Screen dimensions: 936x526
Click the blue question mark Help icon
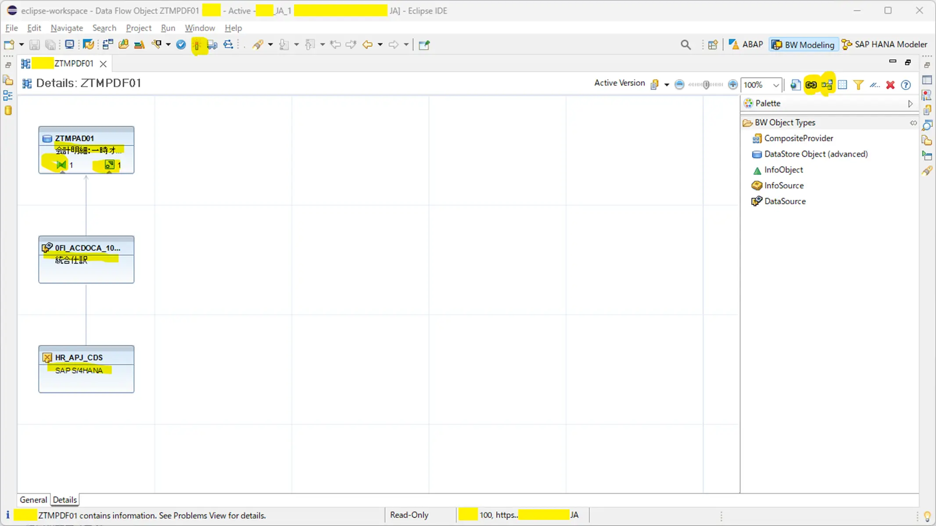pos(906,85)
